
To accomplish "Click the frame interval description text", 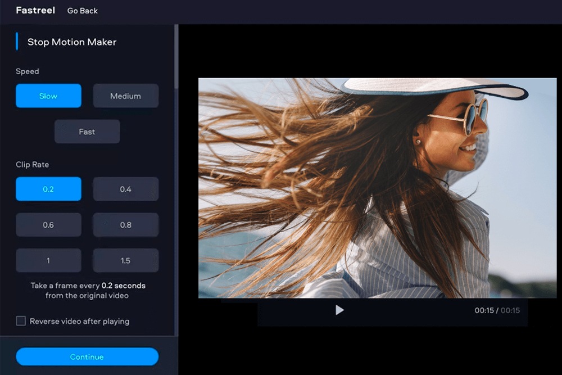I will point(87,290).
